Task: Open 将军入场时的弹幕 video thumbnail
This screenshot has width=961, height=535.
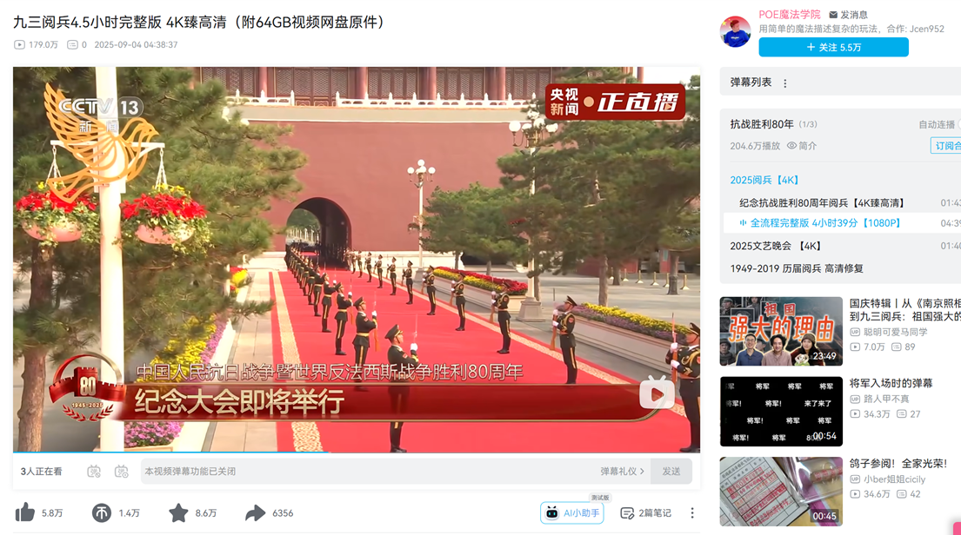Action: [781, 412]
